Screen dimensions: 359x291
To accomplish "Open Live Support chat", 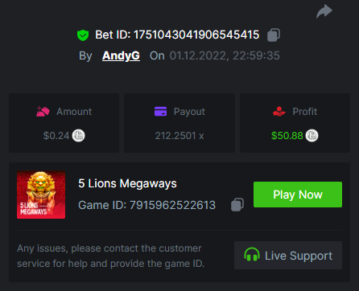I will 288,255.
